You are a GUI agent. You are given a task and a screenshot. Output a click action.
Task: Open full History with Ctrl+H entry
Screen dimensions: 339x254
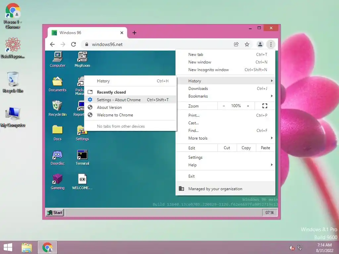pos(130,81)
